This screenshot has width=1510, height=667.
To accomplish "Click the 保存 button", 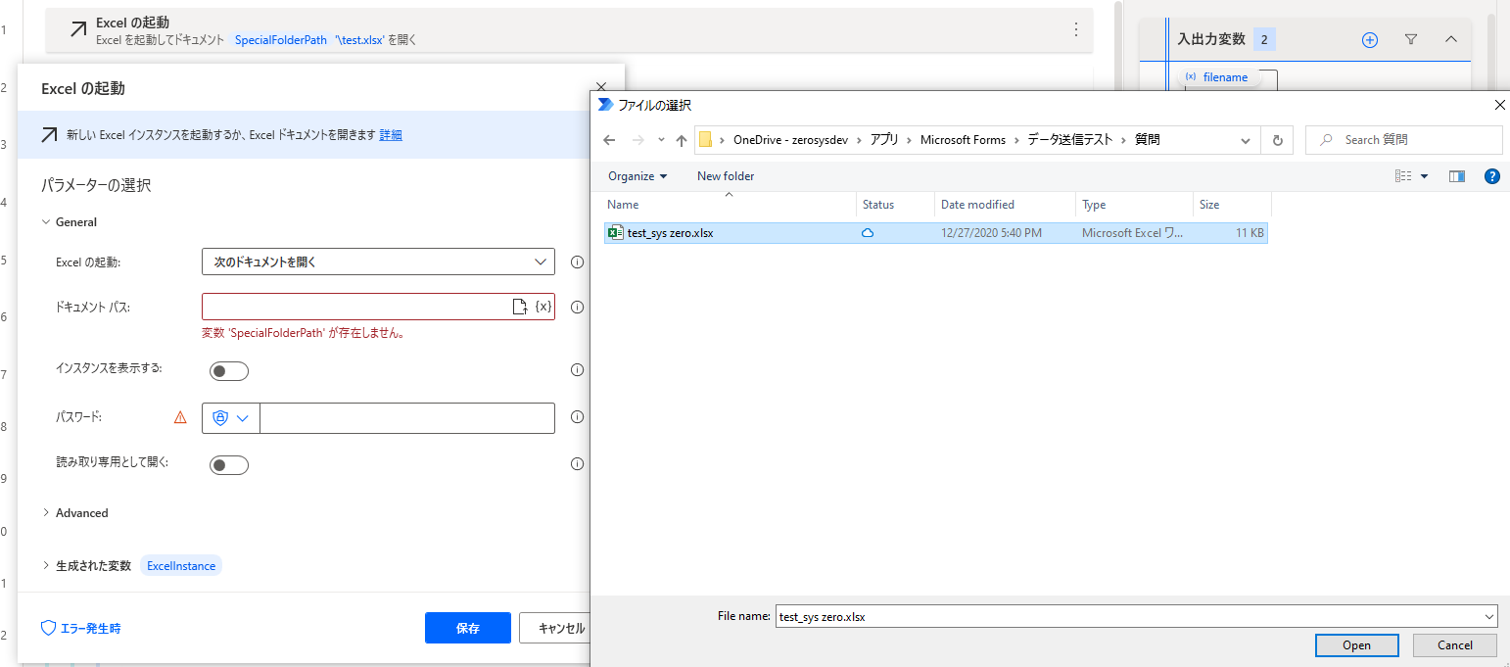I will pos(468,628).
